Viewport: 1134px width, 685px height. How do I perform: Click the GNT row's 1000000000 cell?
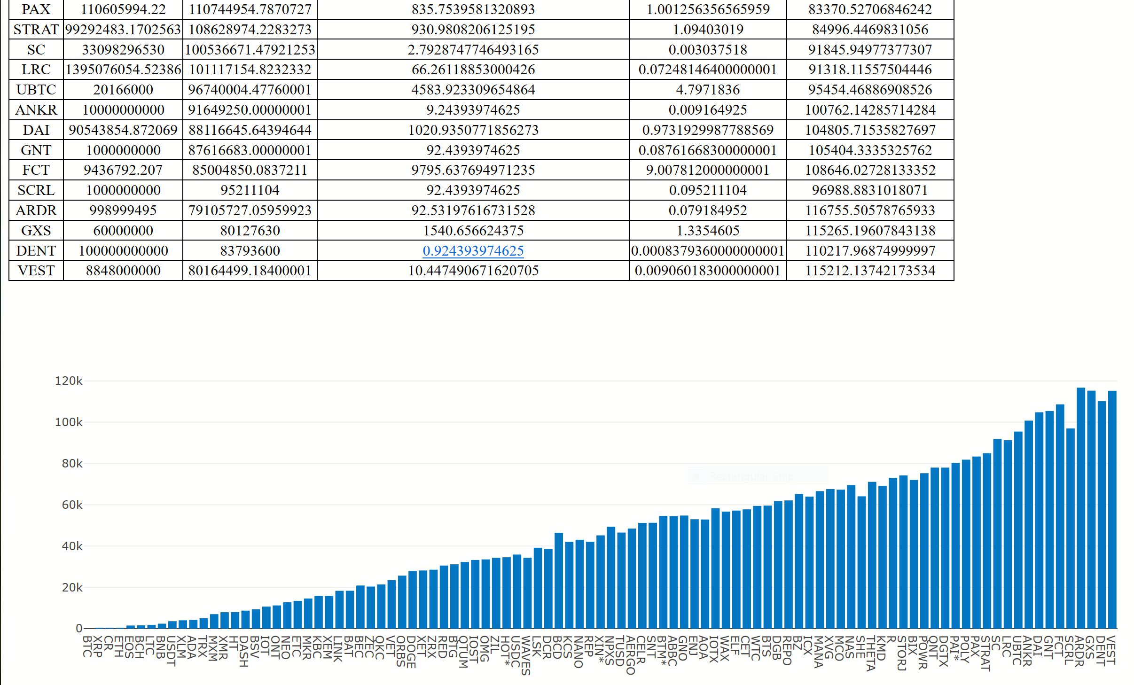click(123, 150)
